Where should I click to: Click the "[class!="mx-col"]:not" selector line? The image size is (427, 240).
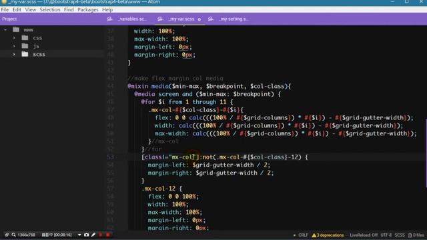[225, 157]
